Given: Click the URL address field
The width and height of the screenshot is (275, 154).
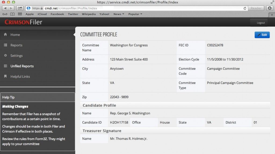Looking at the screenshot, I should click(x=137, y=8).
